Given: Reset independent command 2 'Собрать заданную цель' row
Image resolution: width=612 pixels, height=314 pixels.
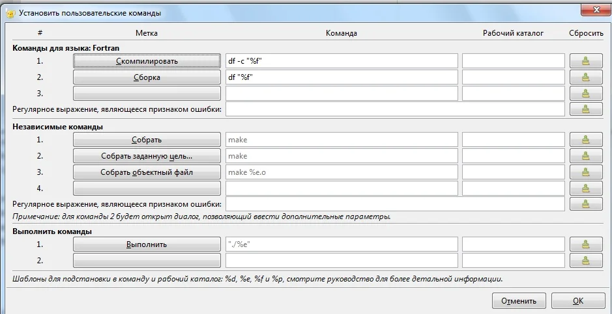Looking at the screenshot, I should point(586,155).
